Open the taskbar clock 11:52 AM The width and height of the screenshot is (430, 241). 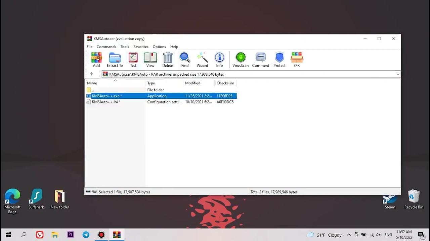[404, 235]
